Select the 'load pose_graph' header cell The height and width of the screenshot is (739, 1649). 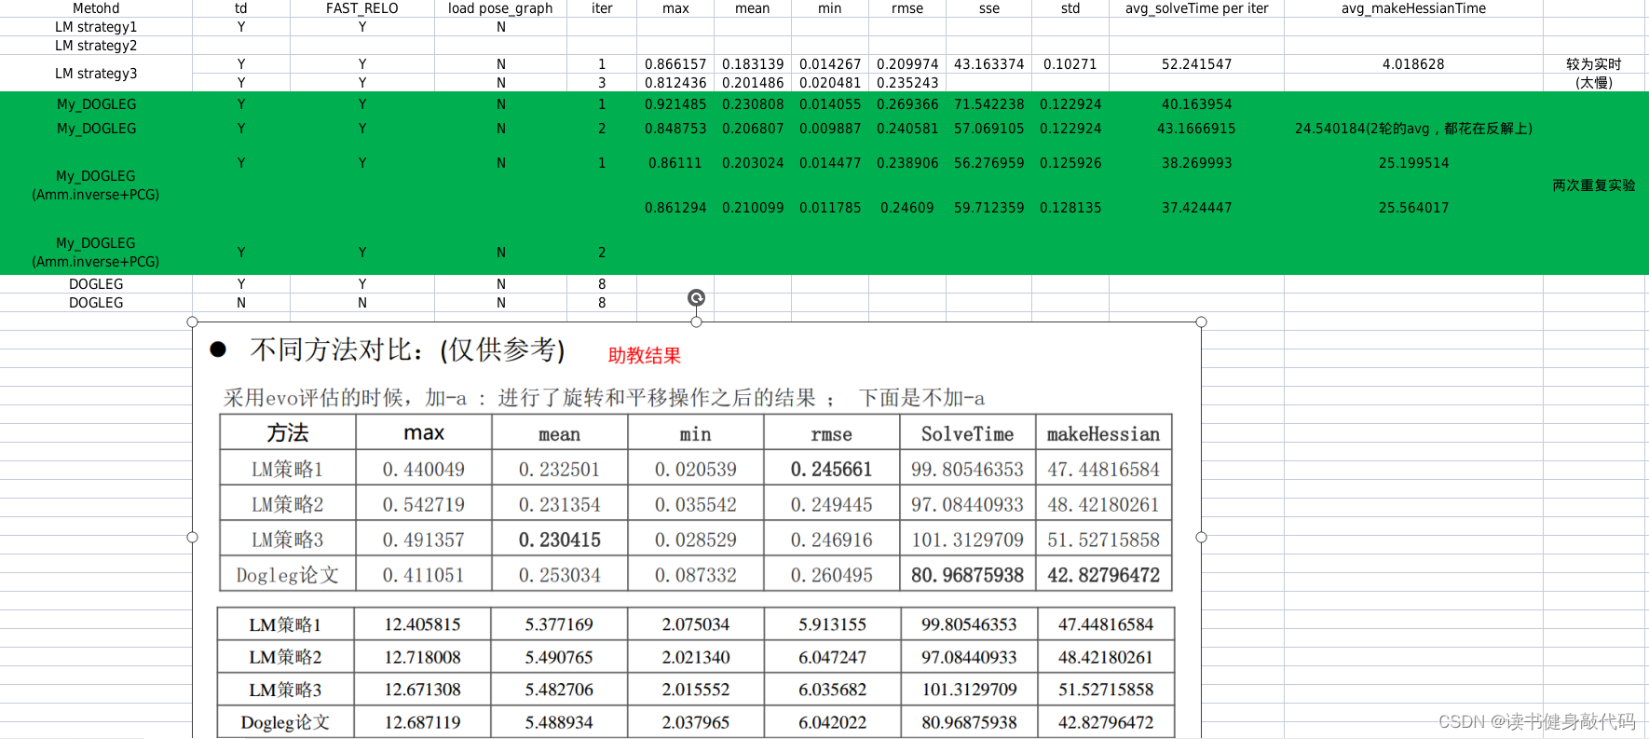(500, 8)
